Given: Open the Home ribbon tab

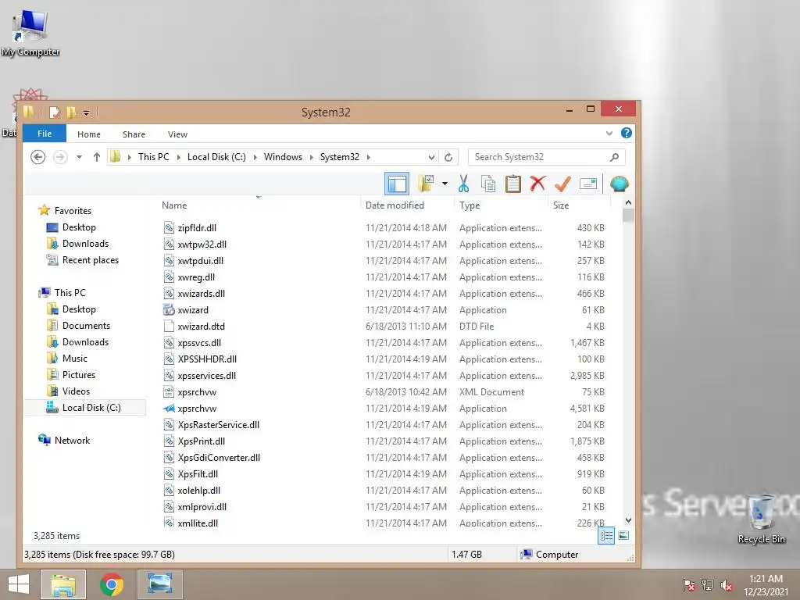Looking at the screenshot, I should pyautogui.click(x=89, y=134).
